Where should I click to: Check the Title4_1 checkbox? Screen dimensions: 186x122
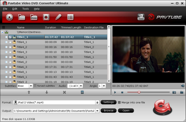tap(10, 42)
